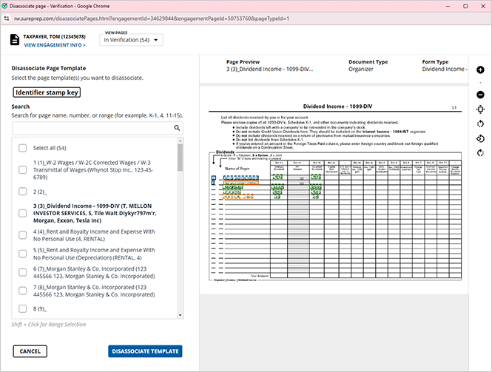Click the Identifier stamp key button
492x372 pixels.
click(x=47, y=92)
